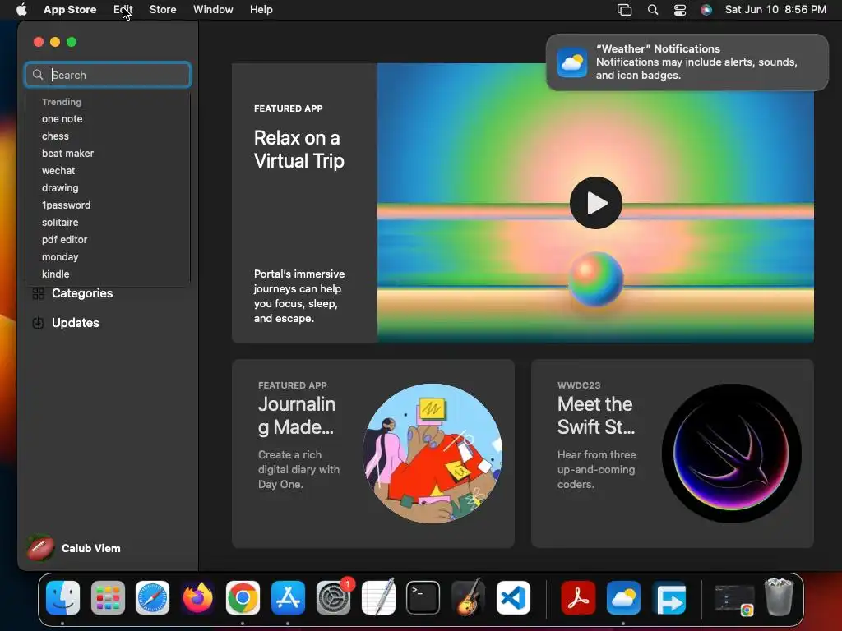This screenshot has height=631, width=842.
Task: Click the App Store dock icon
Action: click(288, 597)
